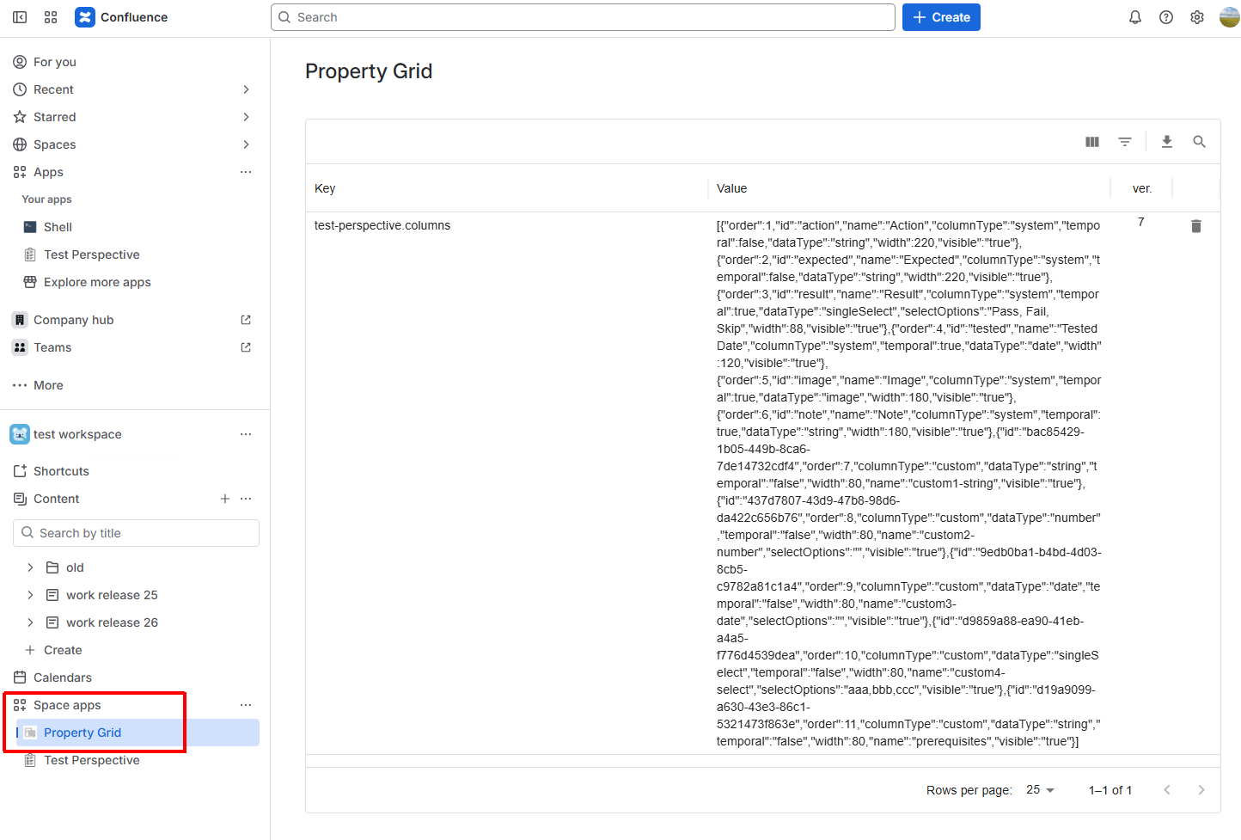Click the download icon above the table
The width and height of the screenshot is (1241, 840).
coord(1166,142)
